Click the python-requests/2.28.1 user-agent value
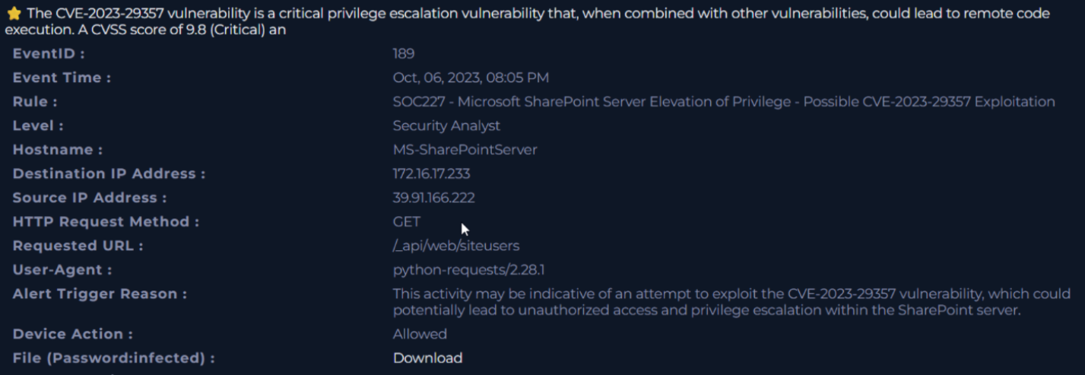 point(470,270)
